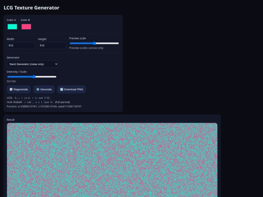
Task: Click the Regenerate button
Action: point(19,90)
